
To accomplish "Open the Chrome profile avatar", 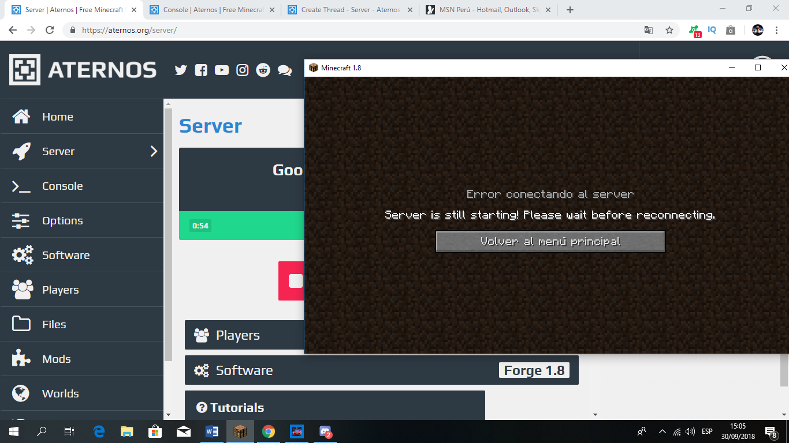I will coord(758,30).
